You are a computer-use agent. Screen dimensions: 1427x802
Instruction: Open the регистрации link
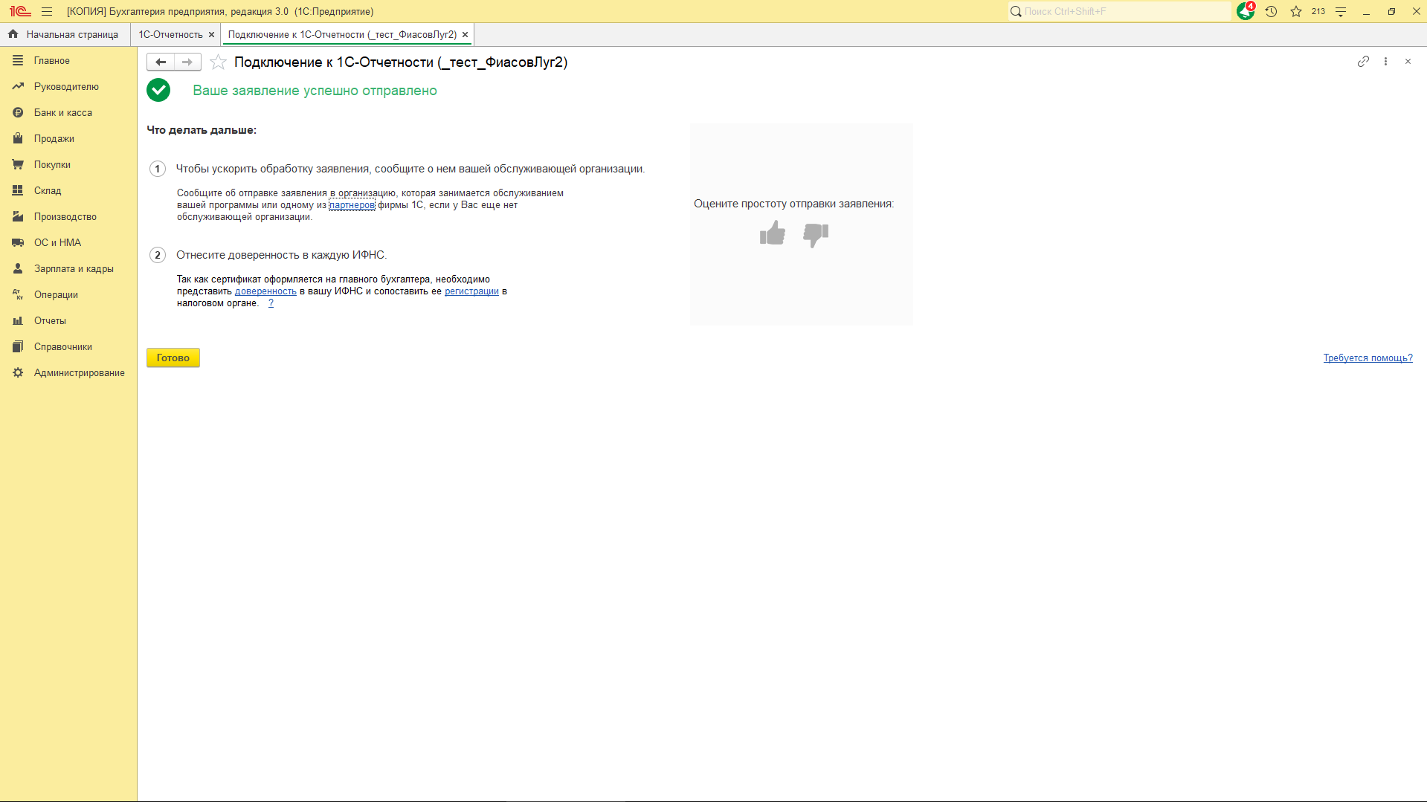tap(471, 291)
